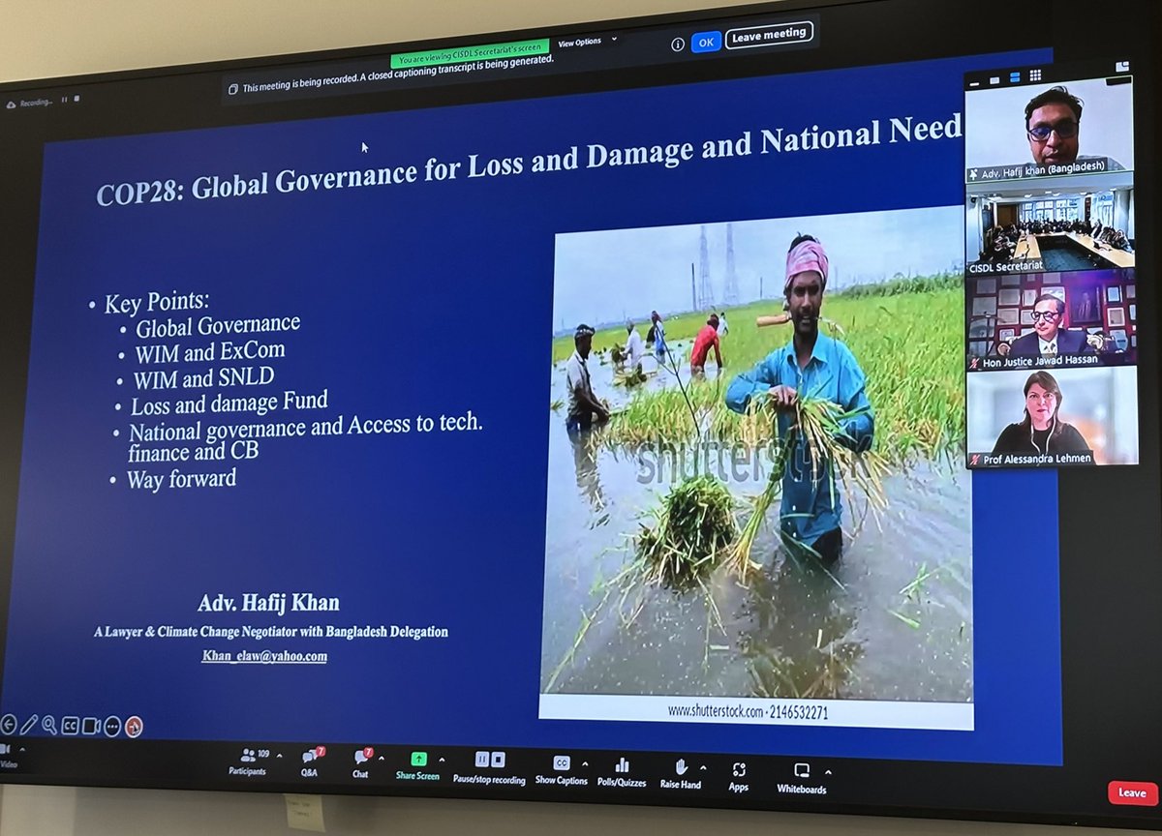Click the video panel pop-out corner icon
1162x836 pixels.
click(x=1122, y=67)
